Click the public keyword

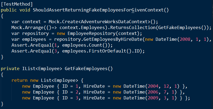(x=8, y=10)
